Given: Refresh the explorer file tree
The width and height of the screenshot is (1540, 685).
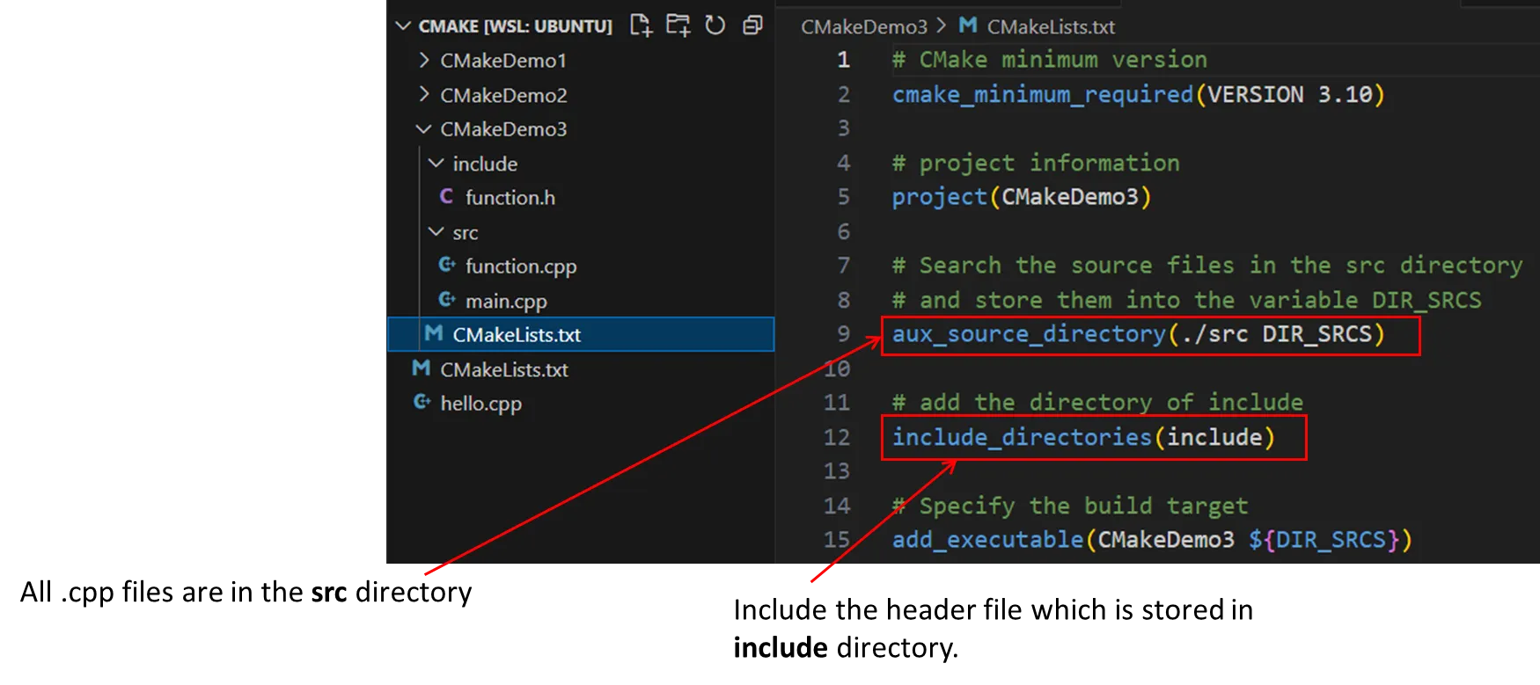Looking at the screenshot, I should tap(715, 26).
